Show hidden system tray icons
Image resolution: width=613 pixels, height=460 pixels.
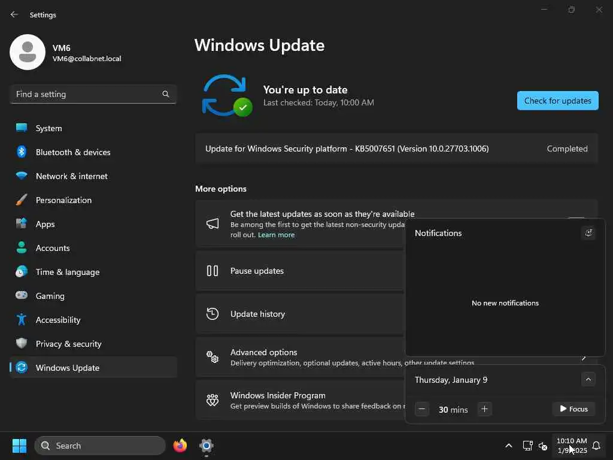click(x=508, y=446)
